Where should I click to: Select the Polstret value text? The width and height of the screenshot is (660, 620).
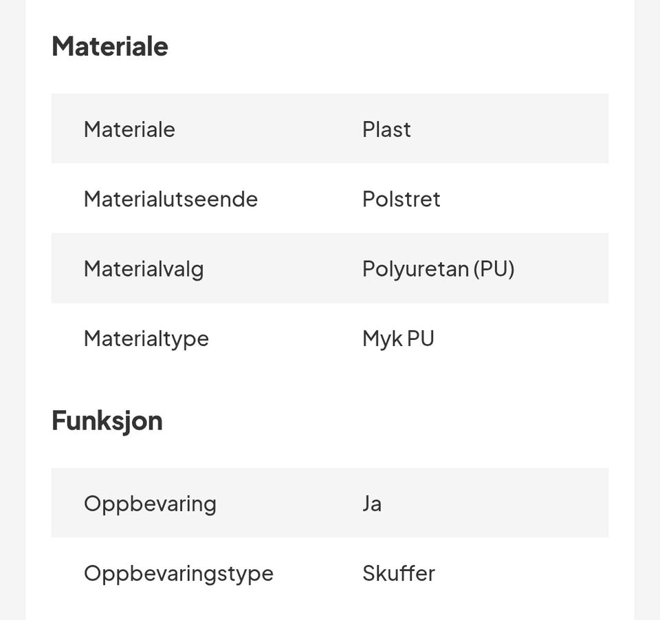point(401,200)
